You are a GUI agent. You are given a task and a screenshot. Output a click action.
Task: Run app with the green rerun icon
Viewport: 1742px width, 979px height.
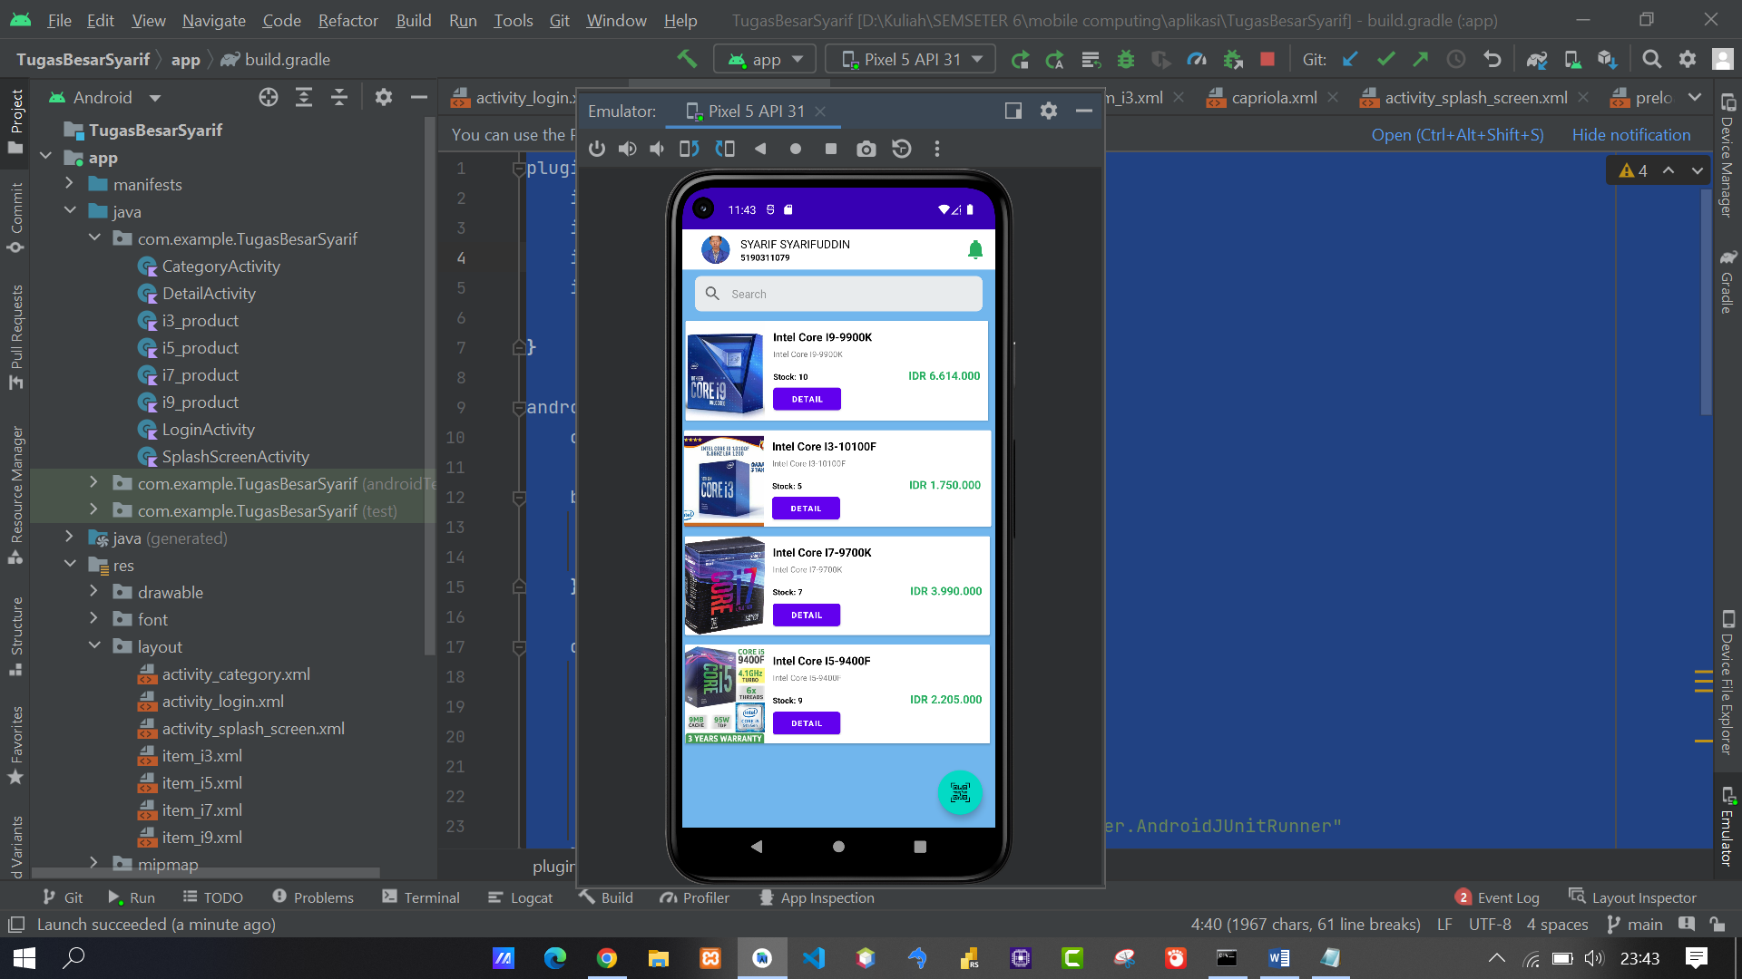pos(1020,60)
